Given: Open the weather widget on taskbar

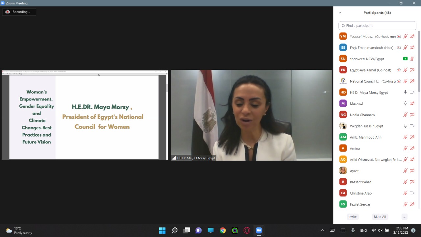Looking at the screenshot, I should (19, 230).
